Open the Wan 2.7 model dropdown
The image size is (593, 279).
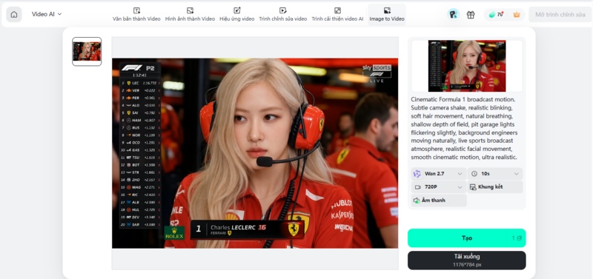click(439, 174)
